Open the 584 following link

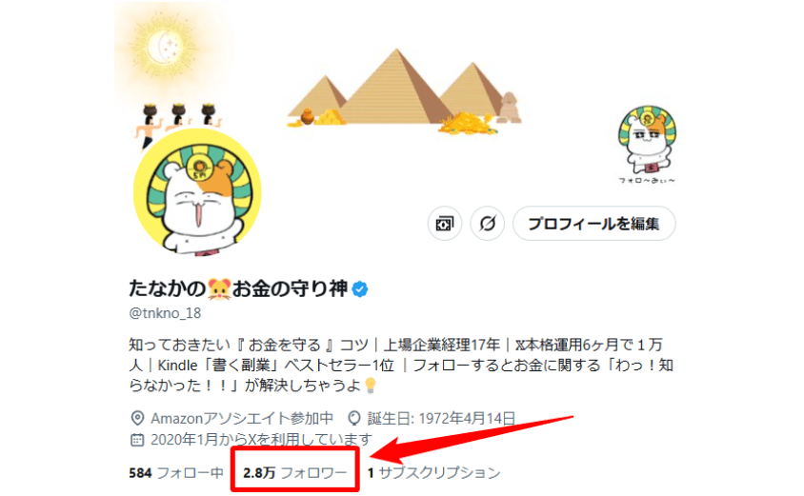[176, 472]
